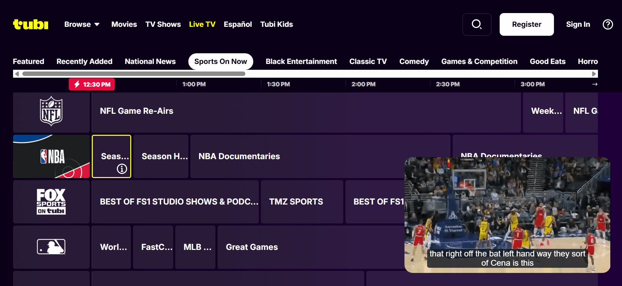Select the Classic TV category tab

click(368, 62)
